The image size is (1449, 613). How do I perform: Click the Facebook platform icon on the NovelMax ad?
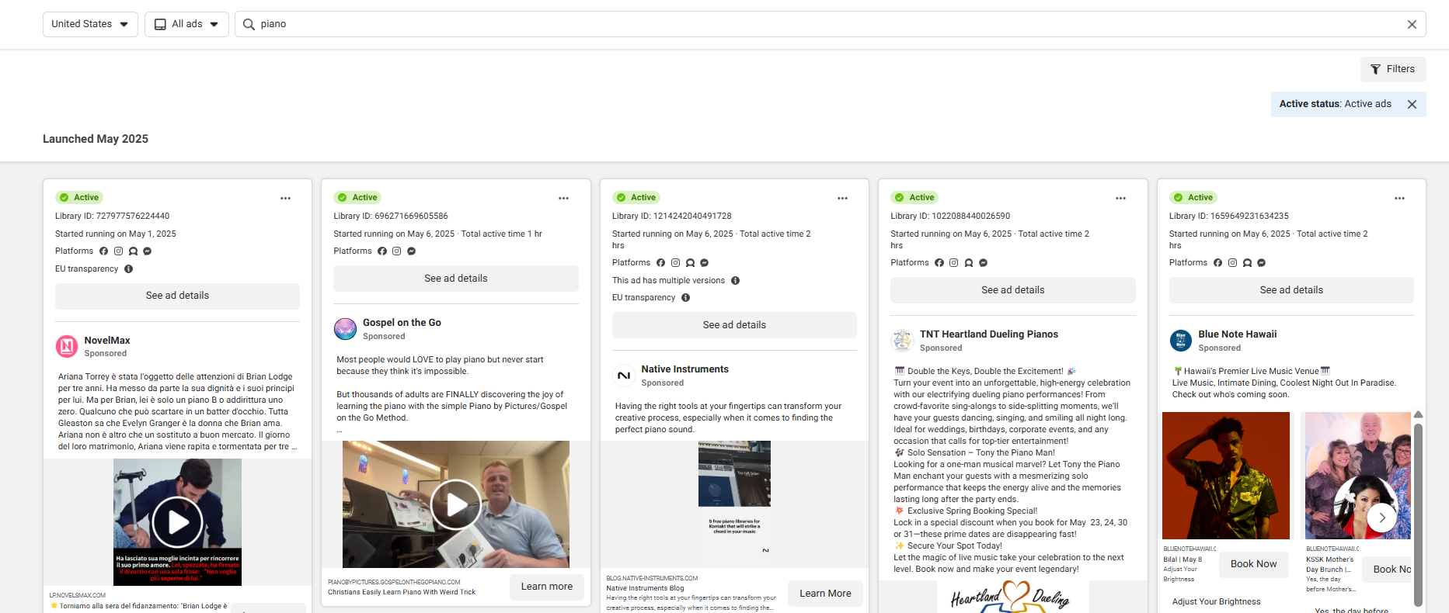click(103, 251)
